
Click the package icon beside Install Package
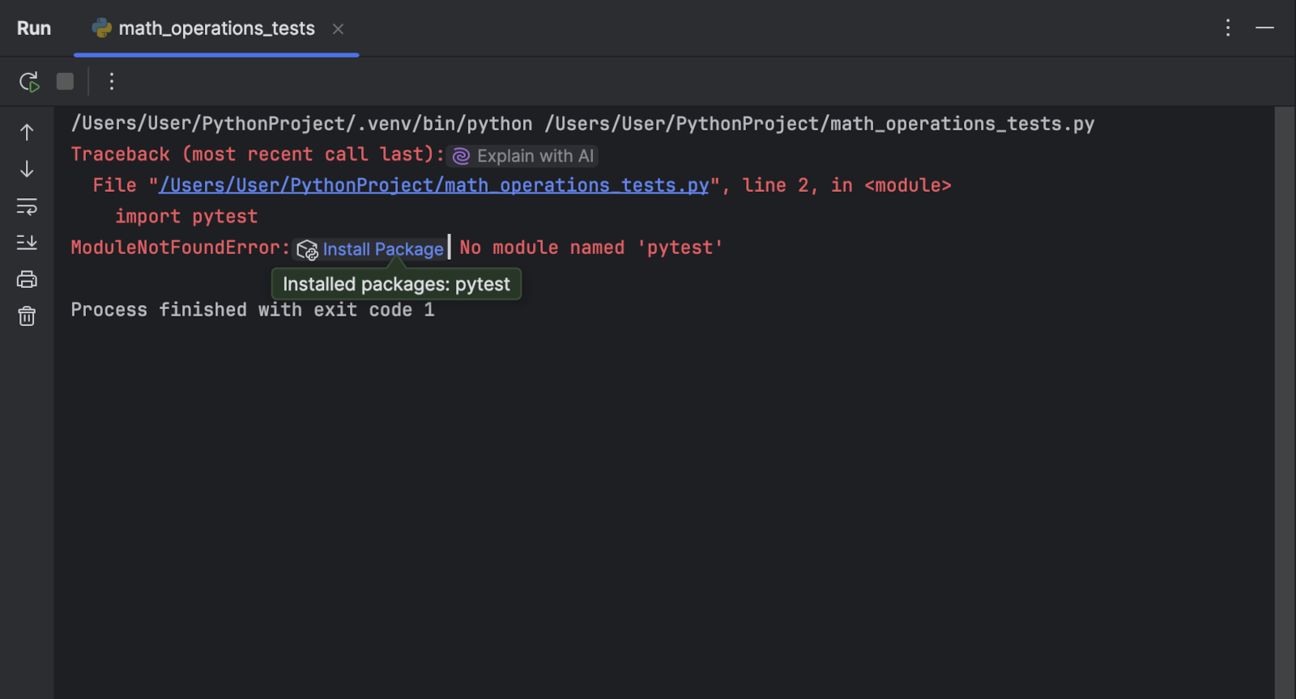(x=307, y=250)
